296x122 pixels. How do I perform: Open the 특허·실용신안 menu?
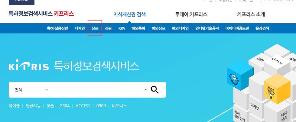pos(57,28)
